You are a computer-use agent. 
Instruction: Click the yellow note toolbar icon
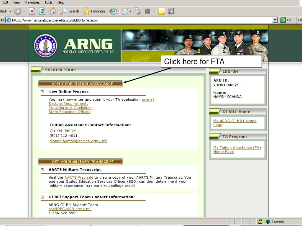pyautogui.click(x=161, y=11)
